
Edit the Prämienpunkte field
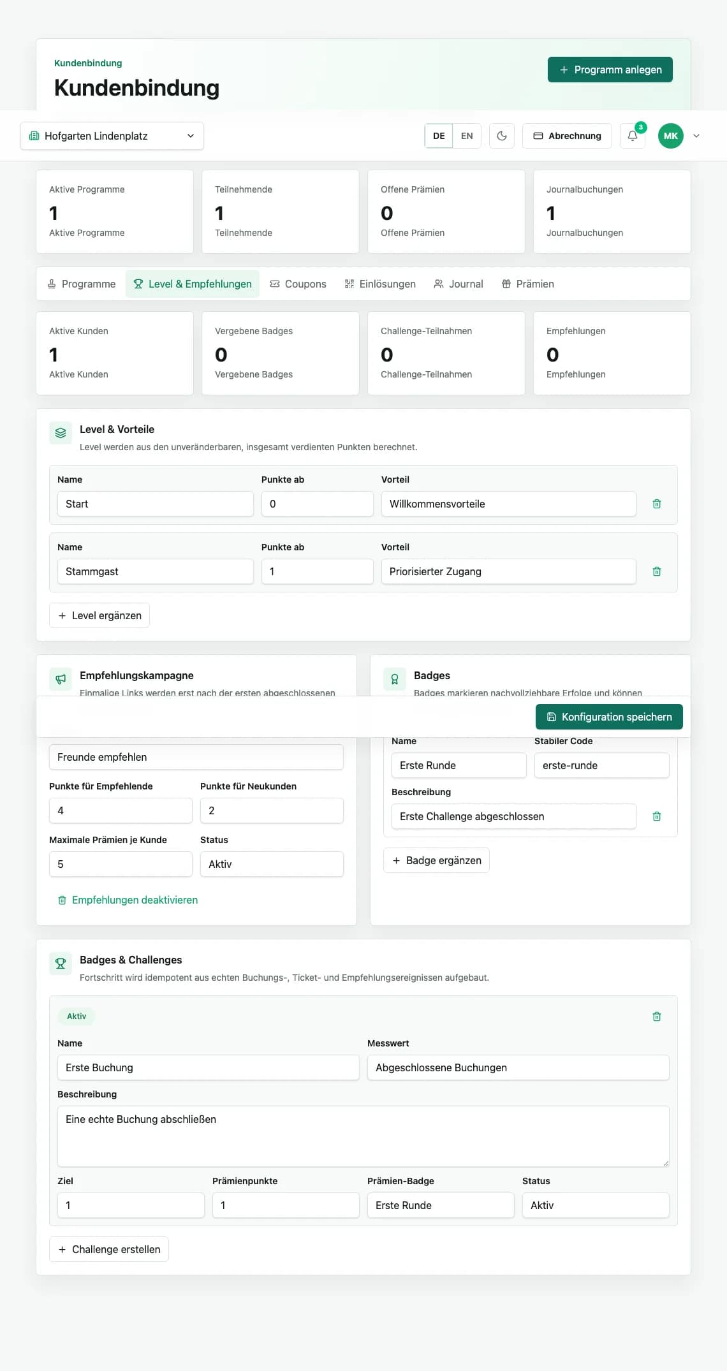(x=286, y=1205)
